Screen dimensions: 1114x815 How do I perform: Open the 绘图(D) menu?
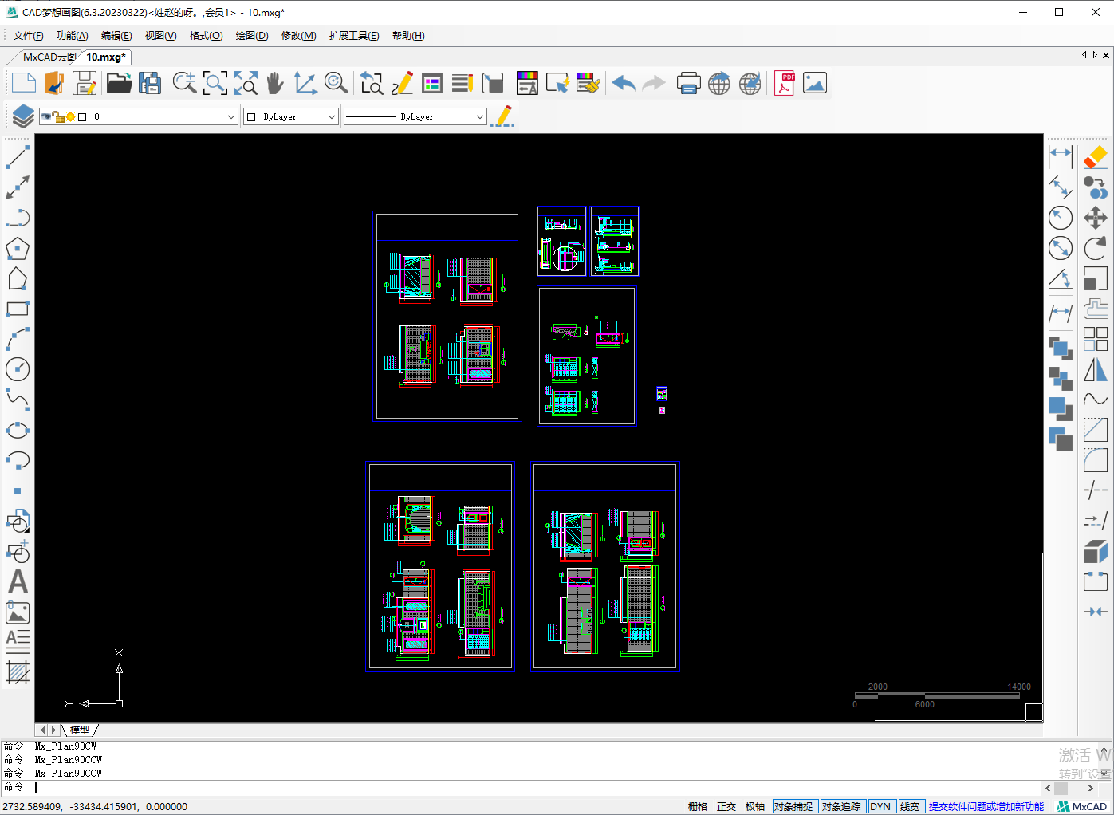point(252,35)
